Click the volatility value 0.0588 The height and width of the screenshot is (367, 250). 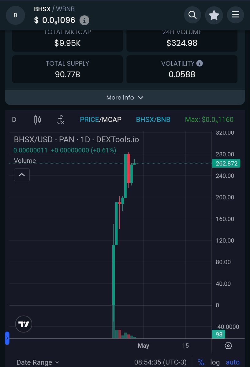(182, 74)
